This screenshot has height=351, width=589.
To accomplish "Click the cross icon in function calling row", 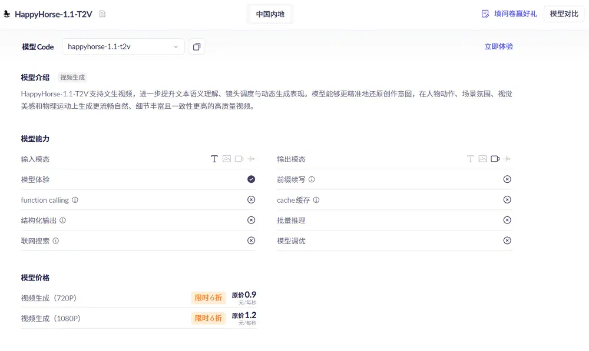I will pos(252,200).
